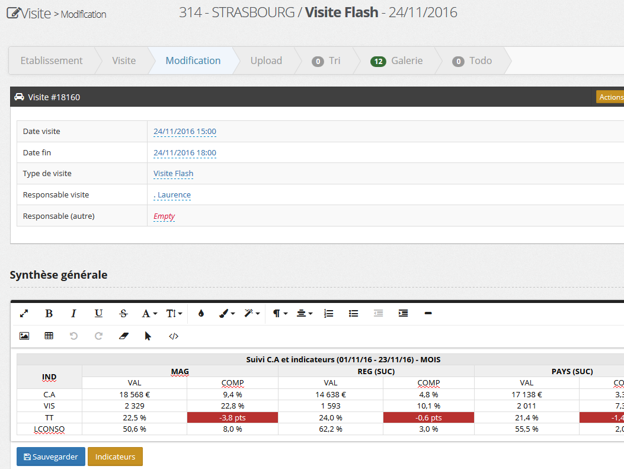624x469 pixels.
Task: Insert a table with the table icon
Action: click(x=49, y=336)
